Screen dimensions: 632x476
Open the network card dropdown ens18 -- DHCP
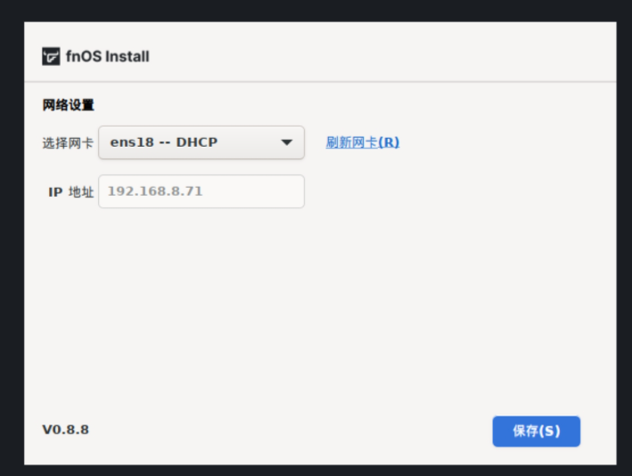(x=201, y=142)
